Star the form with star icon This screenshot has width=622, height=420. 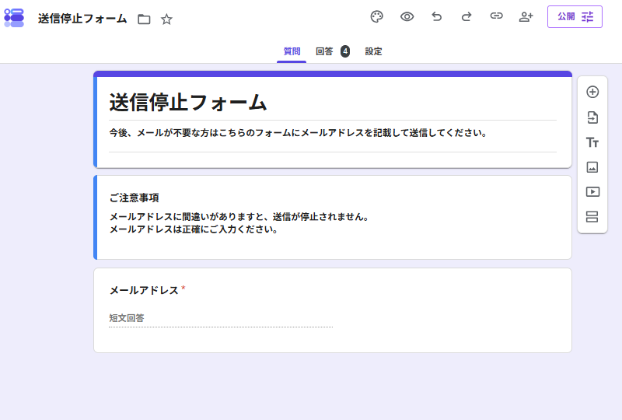[x=166, y=19]
